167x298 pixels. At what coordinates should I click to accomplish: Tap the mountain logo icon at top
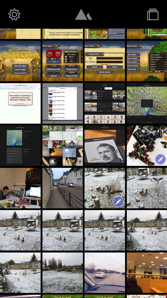pyautogui.click(x=83, y=14)
